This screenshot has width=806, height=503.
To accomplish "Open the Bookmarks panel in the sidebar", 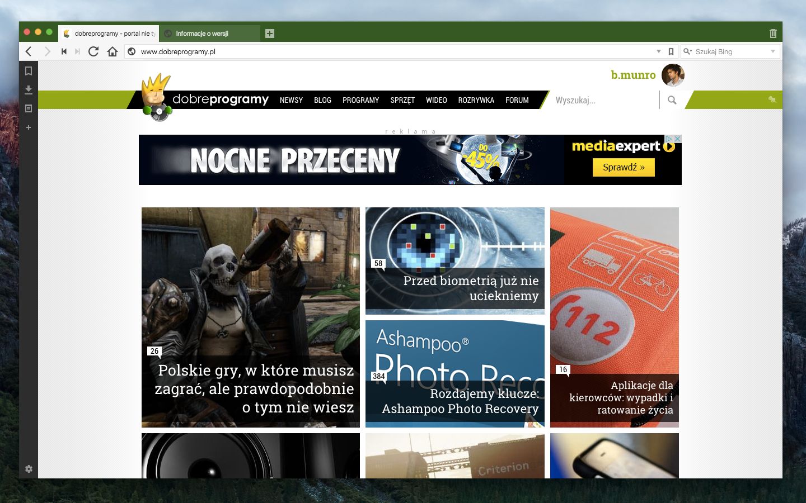I will [x=29, y=71].
